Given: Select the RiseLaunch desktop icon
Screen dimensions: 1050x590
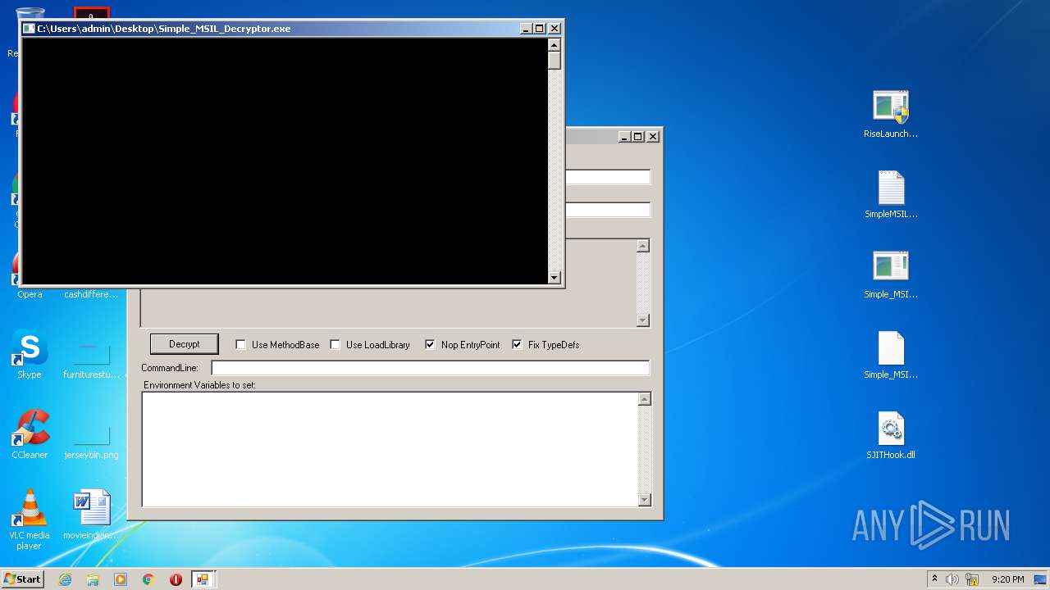Looking at the screenshot, I should click(x=891, y=115).
